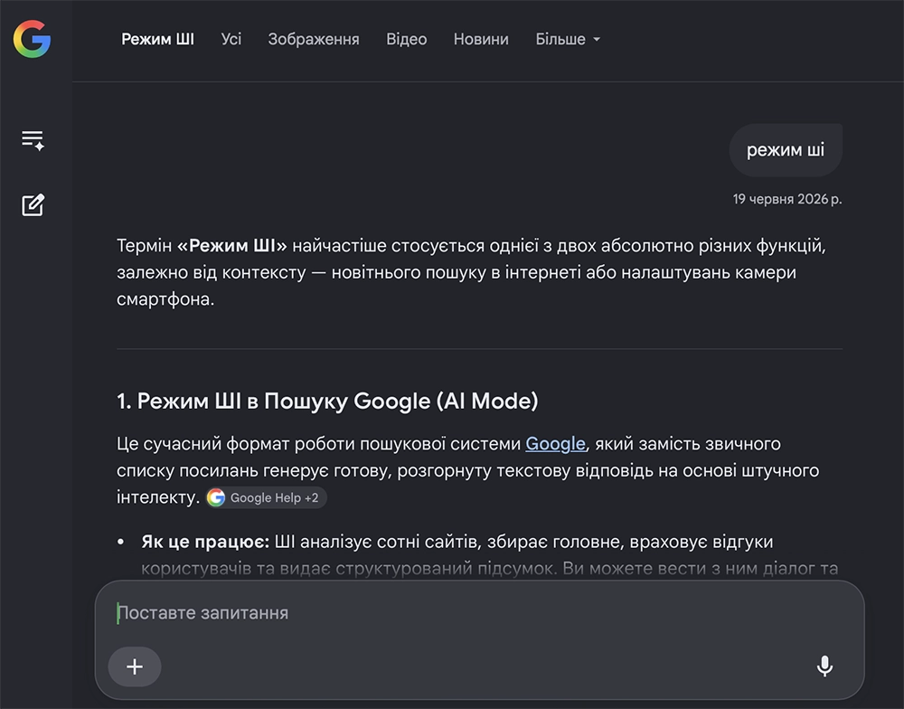Image resolution: width=904 pixels, height=709 pixels.
Task: Switch to the Зображення tab
Action: coord(314,39)
